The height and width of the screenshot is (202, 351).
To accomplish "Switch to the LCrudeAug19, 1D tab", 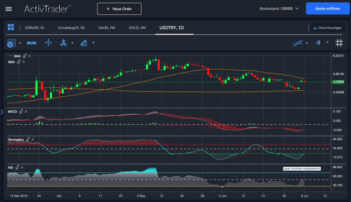I will 71,28.
